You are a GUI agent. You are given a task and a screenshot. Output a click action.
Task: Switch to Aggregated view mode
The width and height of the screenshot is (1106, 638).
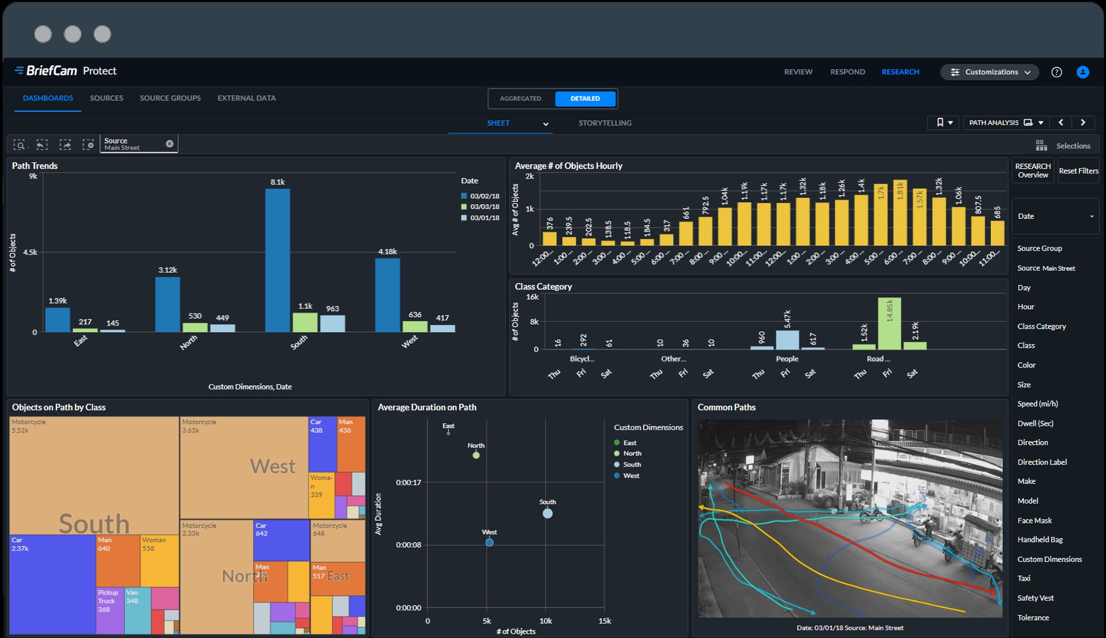[x=520, y=99]
